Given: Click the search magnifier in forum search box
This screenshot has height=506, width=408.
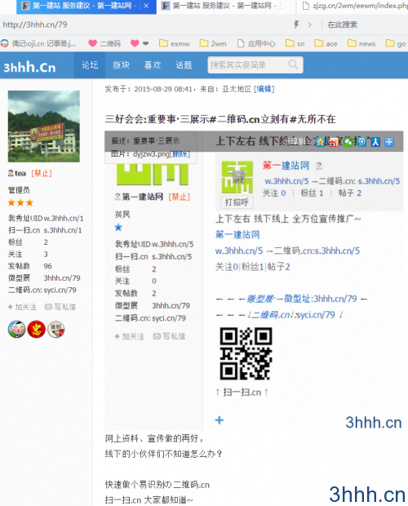Looking at the screenshot, I should click(293, 64).
